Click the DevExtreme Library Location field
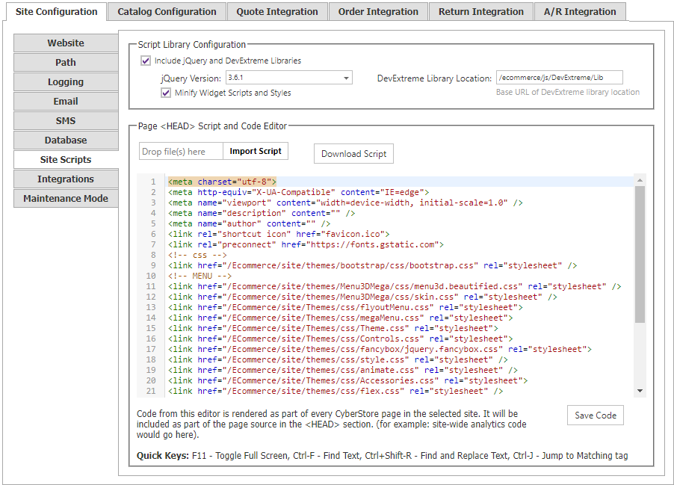 [559, 78]
